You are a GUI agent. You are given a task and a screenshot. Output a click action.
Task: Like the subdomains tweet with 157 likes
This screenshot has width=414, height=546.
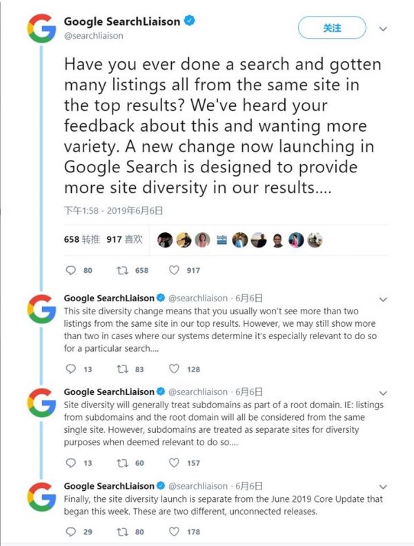click(175, 463)
